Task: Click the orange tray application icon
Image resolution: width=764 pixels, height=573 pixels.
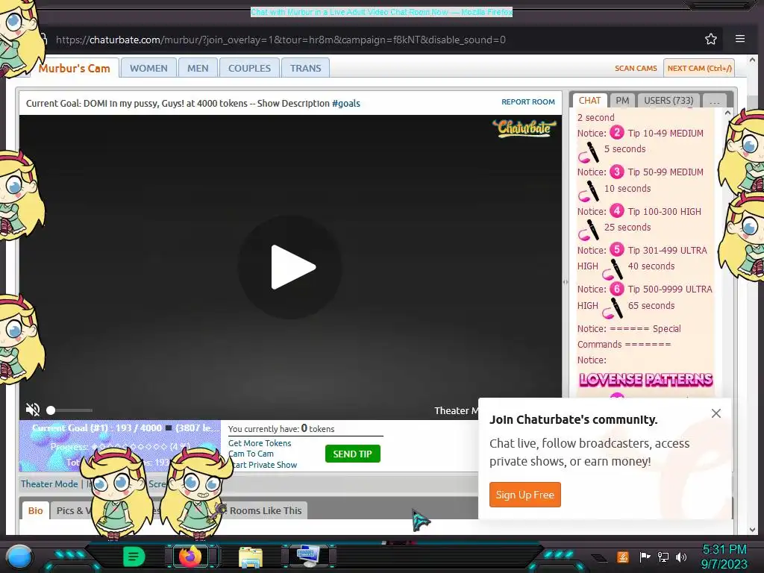Action: click(x=623, y=557)
